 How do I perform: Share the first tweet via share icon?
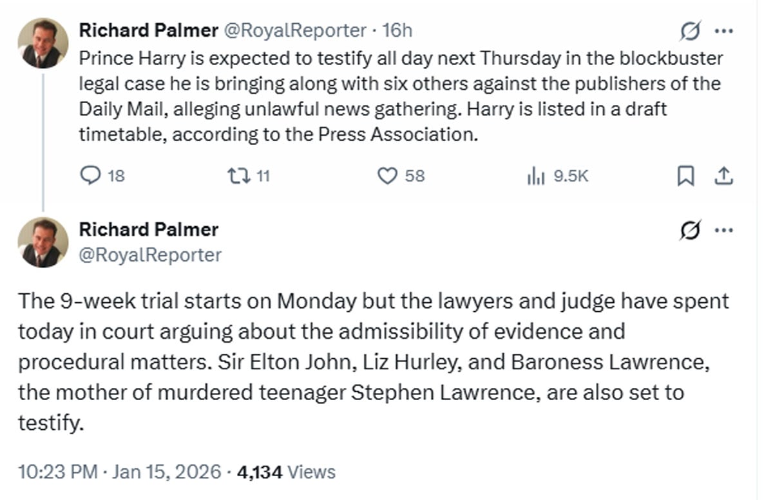tap(723, 175)
